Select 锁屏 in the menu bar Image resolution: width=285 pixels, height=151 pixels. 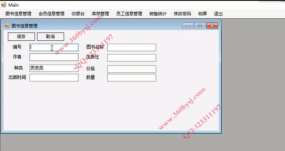(x=203, y=14)
